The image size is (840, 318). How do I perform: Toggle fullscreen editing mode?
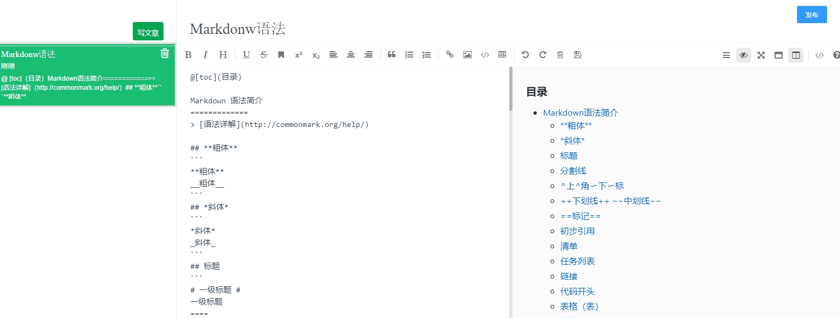[761, 54]
